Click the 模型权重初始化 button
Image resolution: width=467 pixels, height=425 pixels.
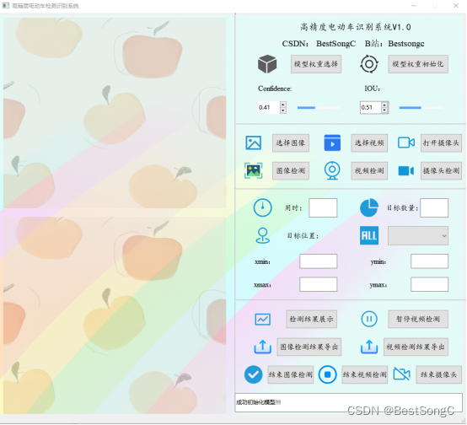(418, 64)
